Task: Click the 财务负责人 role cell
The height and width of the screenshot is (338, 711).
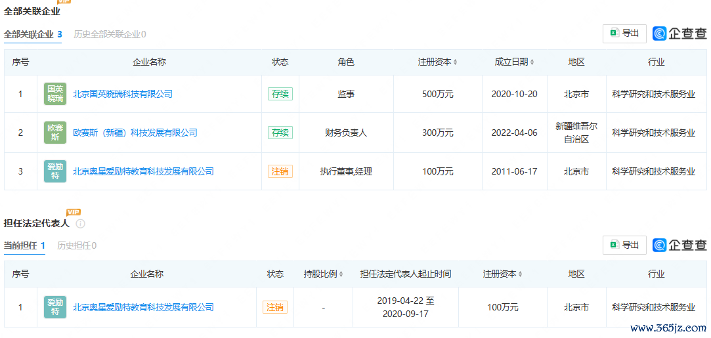Action: click(x=346, y=133)
